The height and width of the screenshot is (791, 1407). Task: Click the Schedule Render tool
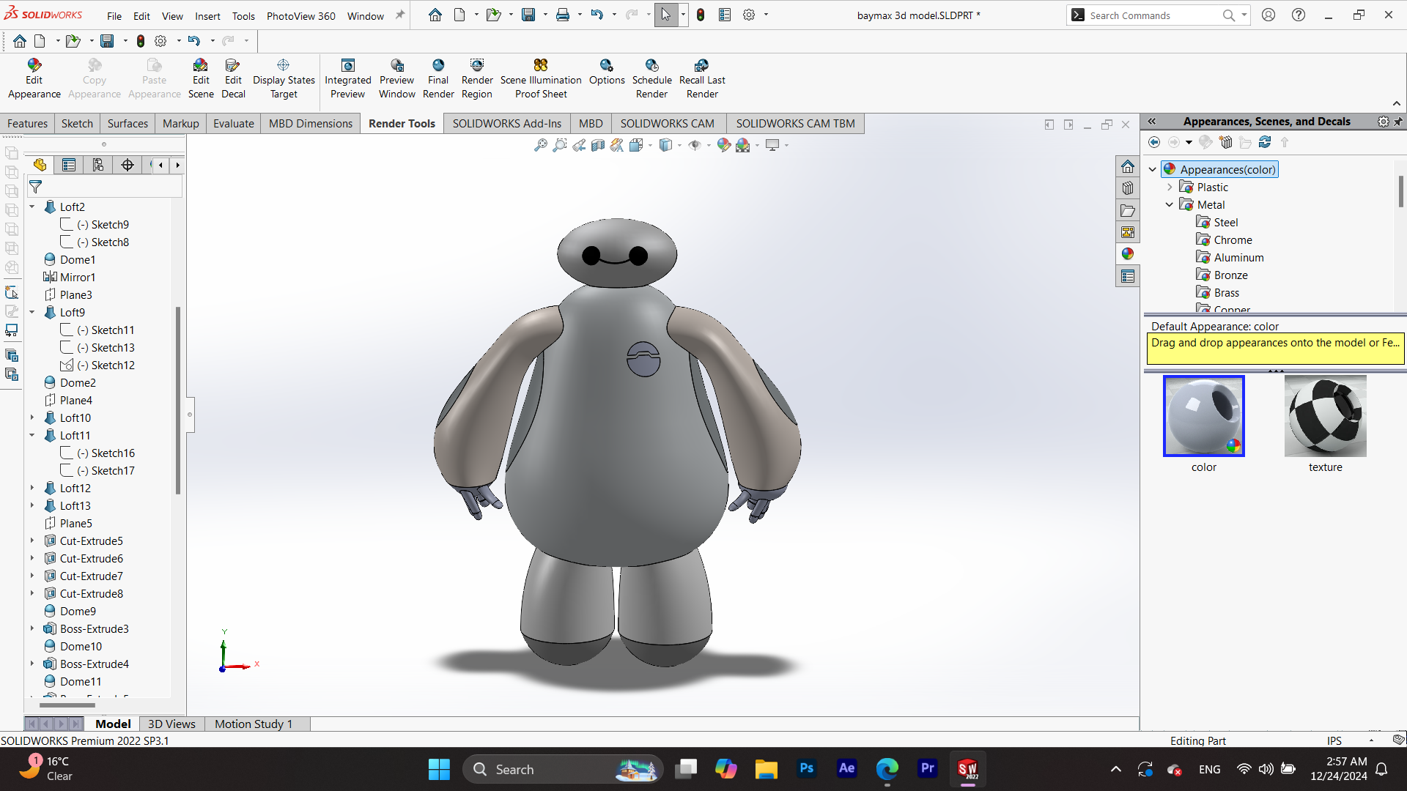tap(651, 77)
